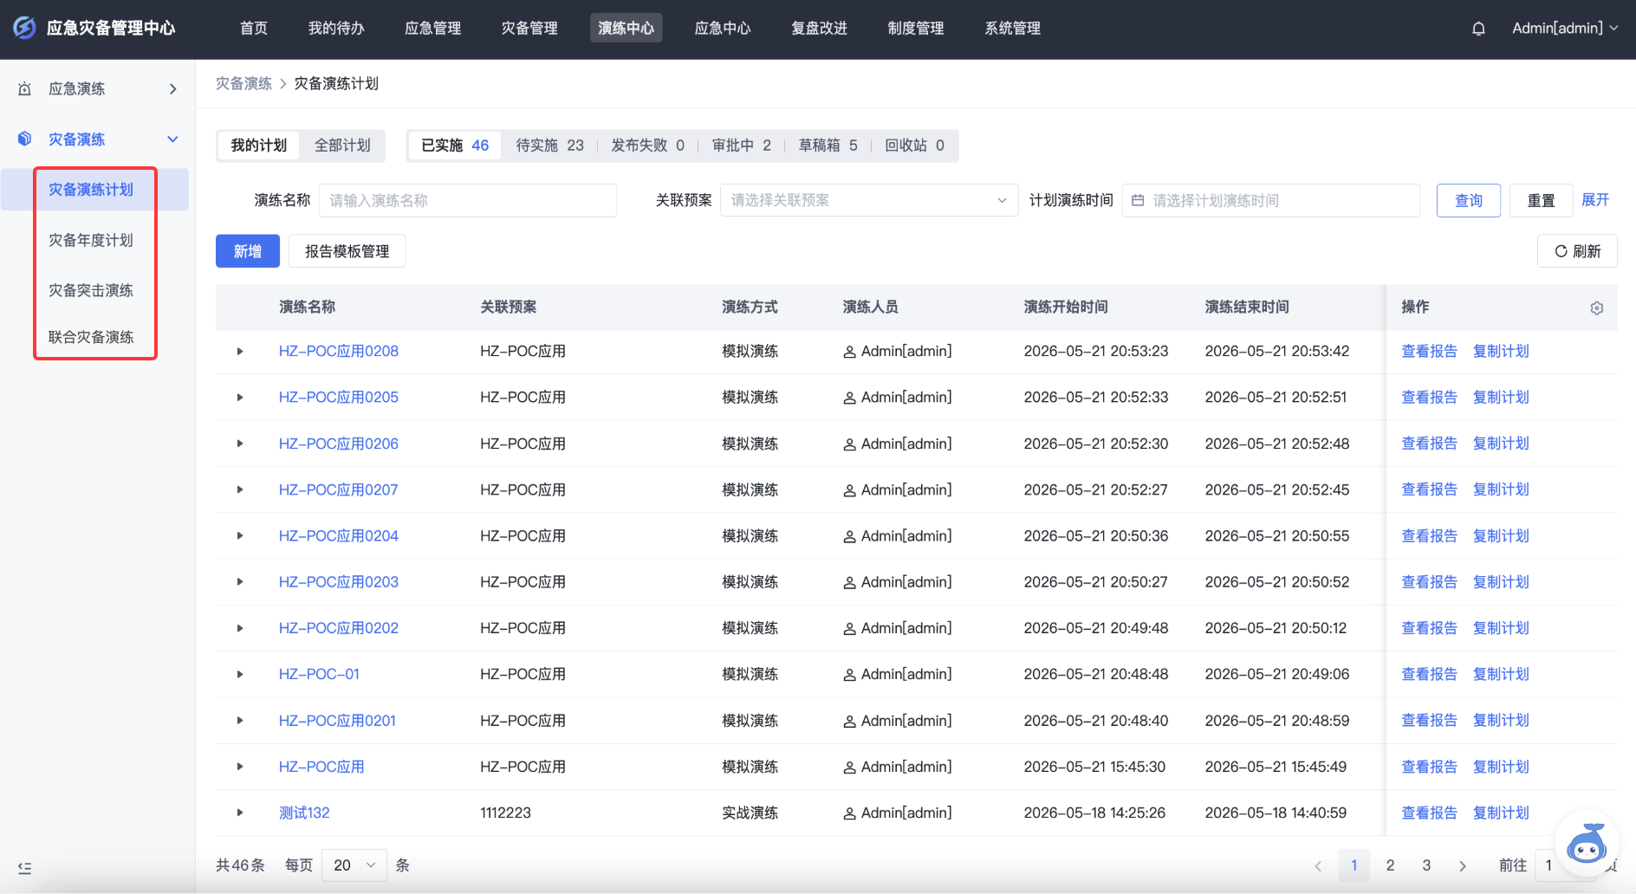The image size is (1636, 894).
Task: Open 报告模板管理
Action: pos(347,251)
